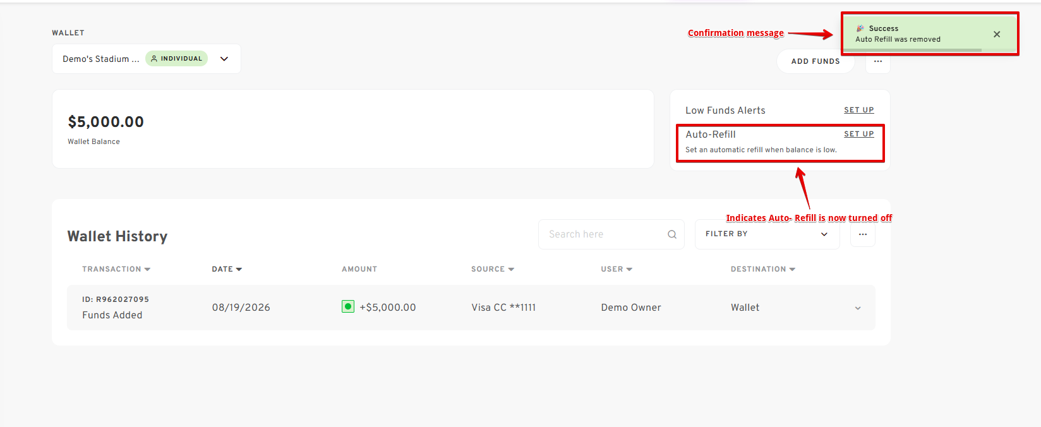Sort by Transaction column arrow
Screen dimensions: 1041x427
[x=147, y=269]
